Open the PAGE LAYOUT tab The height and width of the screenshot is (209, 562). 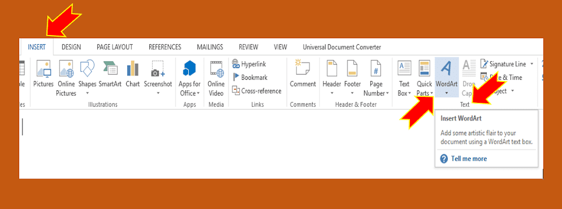tap(115, 47)
